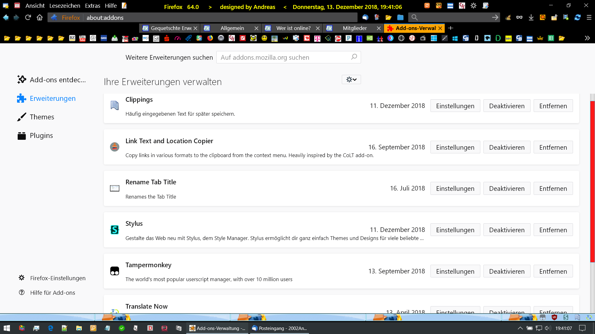Select Themes in the addons sidebar
The width and height of the screenshot is (595, 334).
pos(42,117)
